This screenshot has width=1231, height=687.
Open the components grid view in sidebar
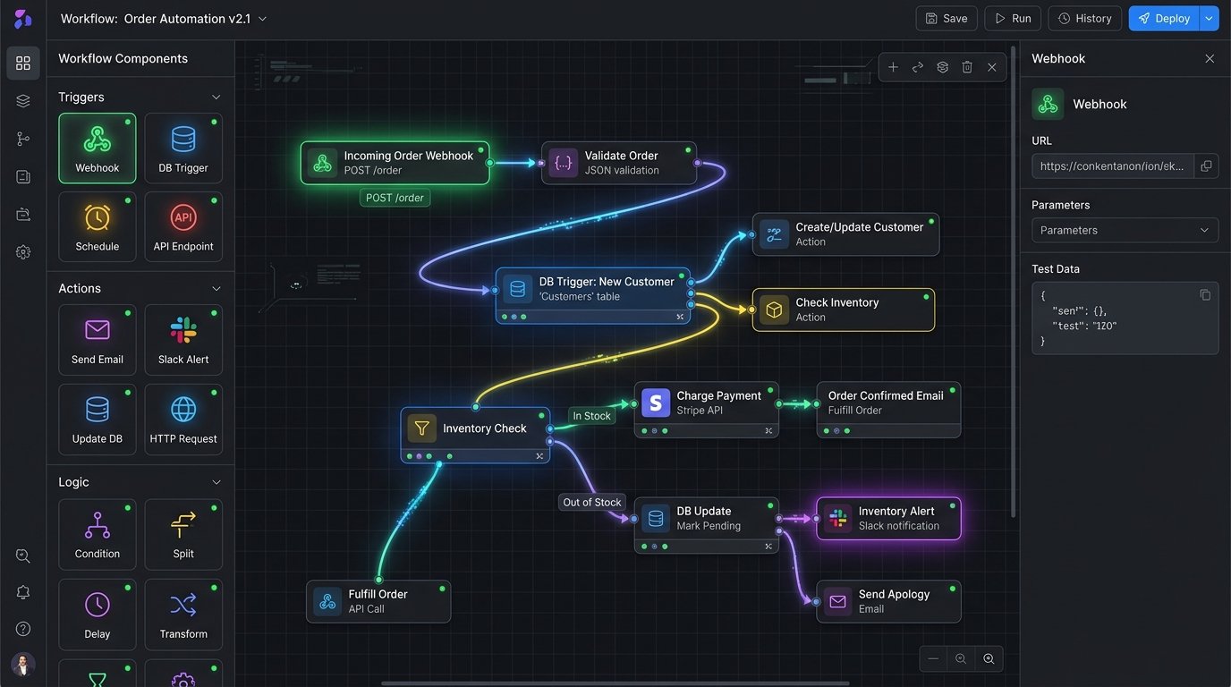coord(23,64)
